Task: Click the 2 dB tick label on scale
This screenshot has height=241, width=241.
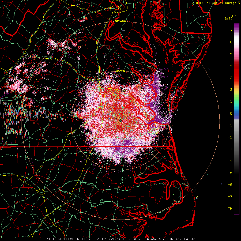Action: [x=231, y=90]
